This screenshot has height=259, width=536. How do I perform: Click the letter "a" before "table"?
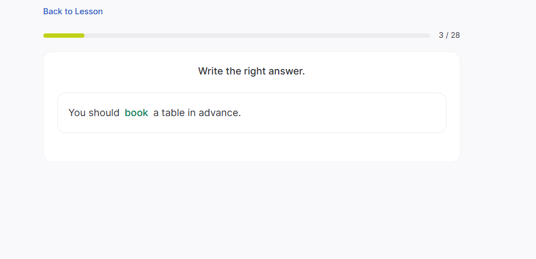click(156, 113)
